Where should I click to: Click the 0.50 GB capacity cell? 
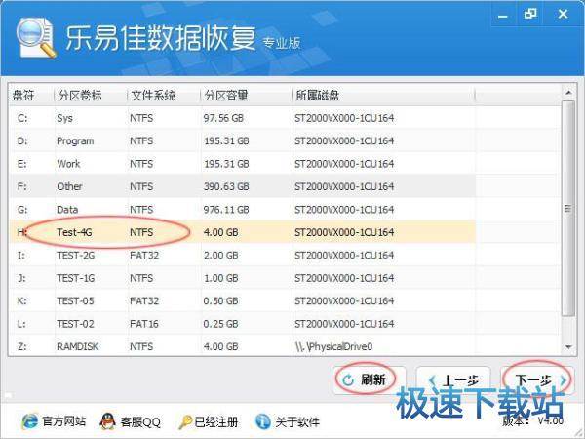[x=220, y=300]
